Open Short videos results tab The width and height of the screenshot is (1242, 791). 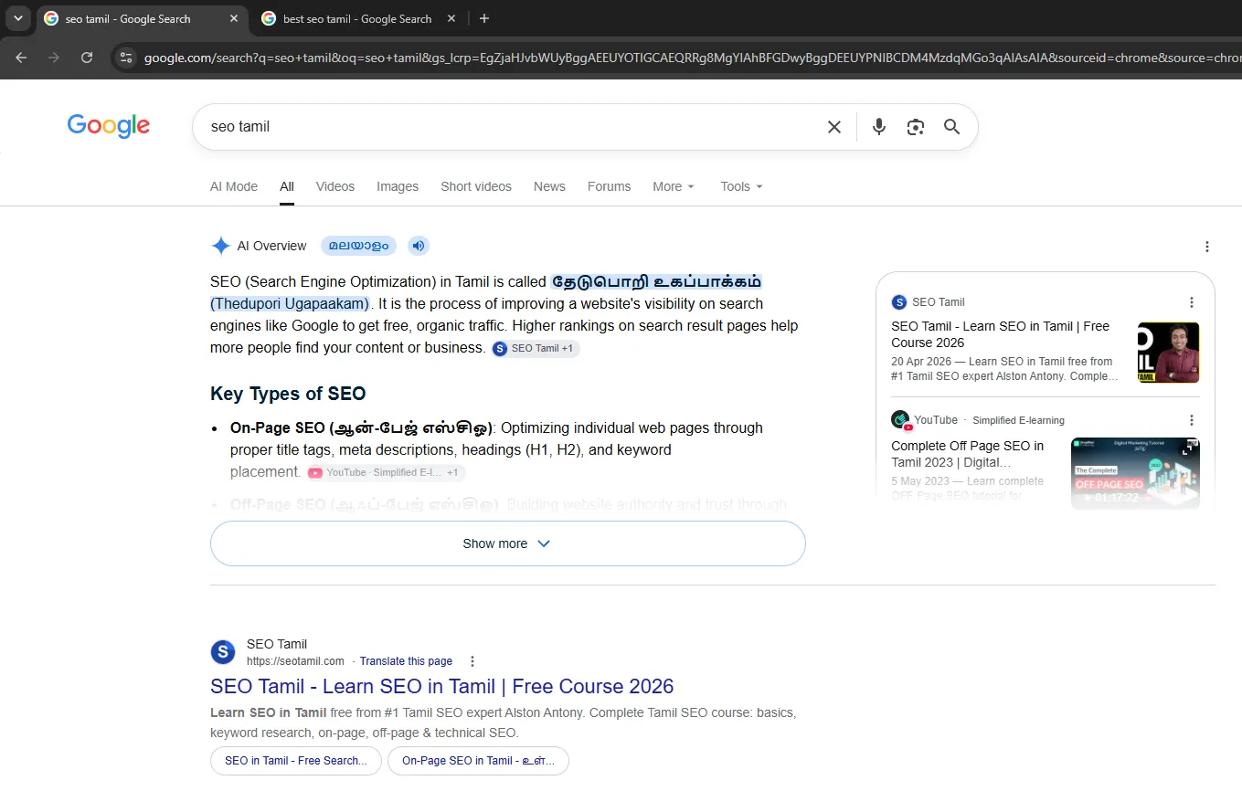coord(476,186)
